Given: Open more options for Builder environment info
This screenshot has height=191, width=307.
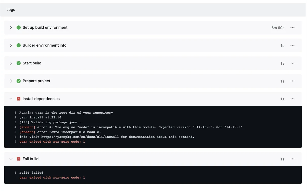Looking at the screenshot, I should click(x=292, y=45).
